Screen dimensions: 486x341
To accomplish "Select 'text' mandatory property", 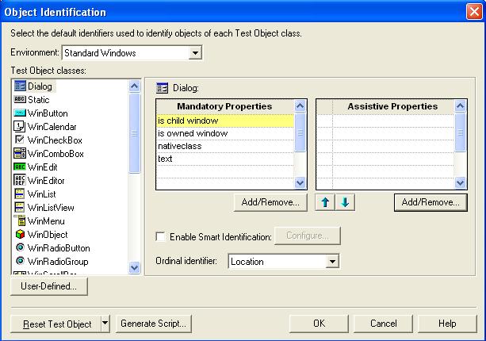I will [225, 159].
